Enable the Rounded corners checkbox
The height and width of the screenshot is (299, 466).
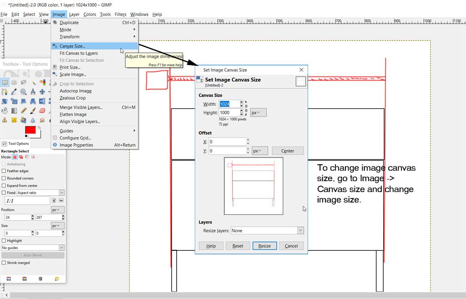click(4, 178)
